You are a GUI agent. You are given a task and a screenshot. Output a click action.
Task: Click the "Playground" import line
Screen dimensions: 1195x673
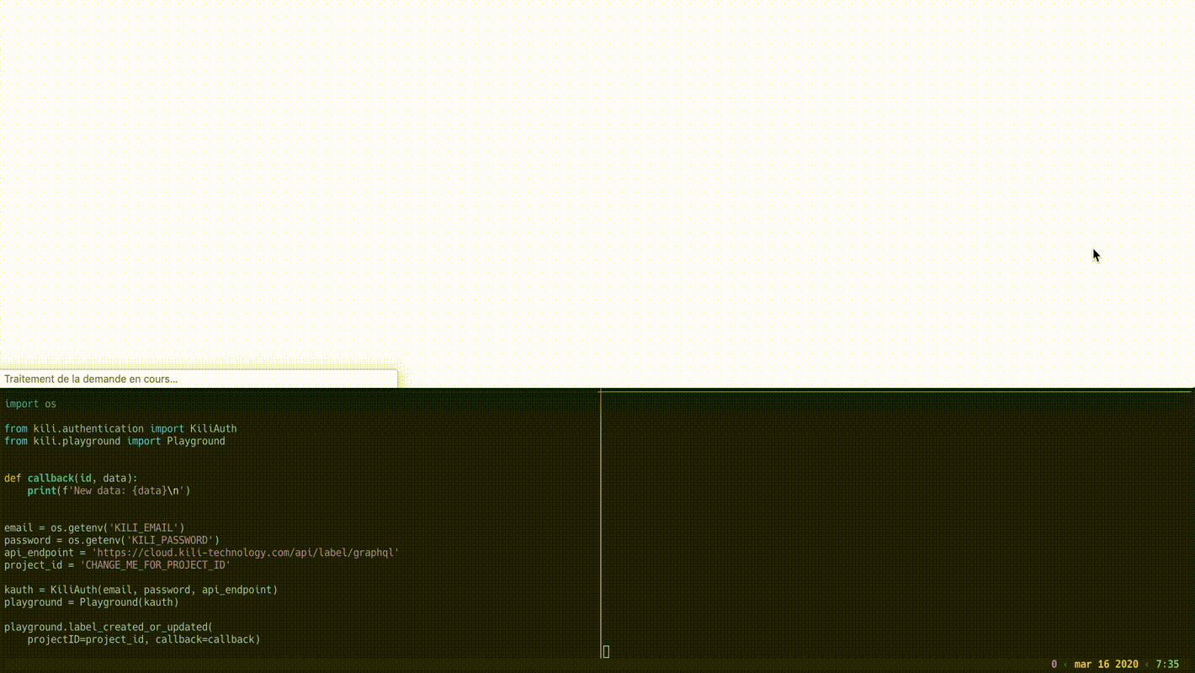click(x=115, y=441)
